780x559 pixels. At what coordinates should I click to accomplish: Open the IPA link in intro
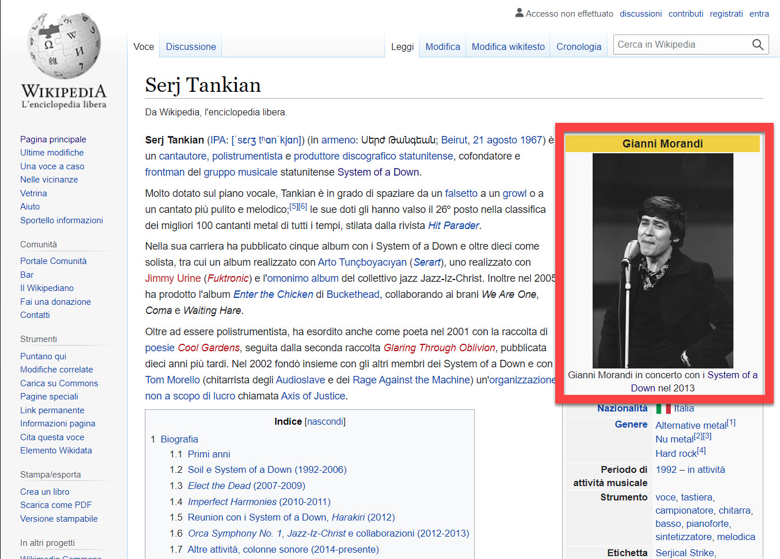pos(218,140)
